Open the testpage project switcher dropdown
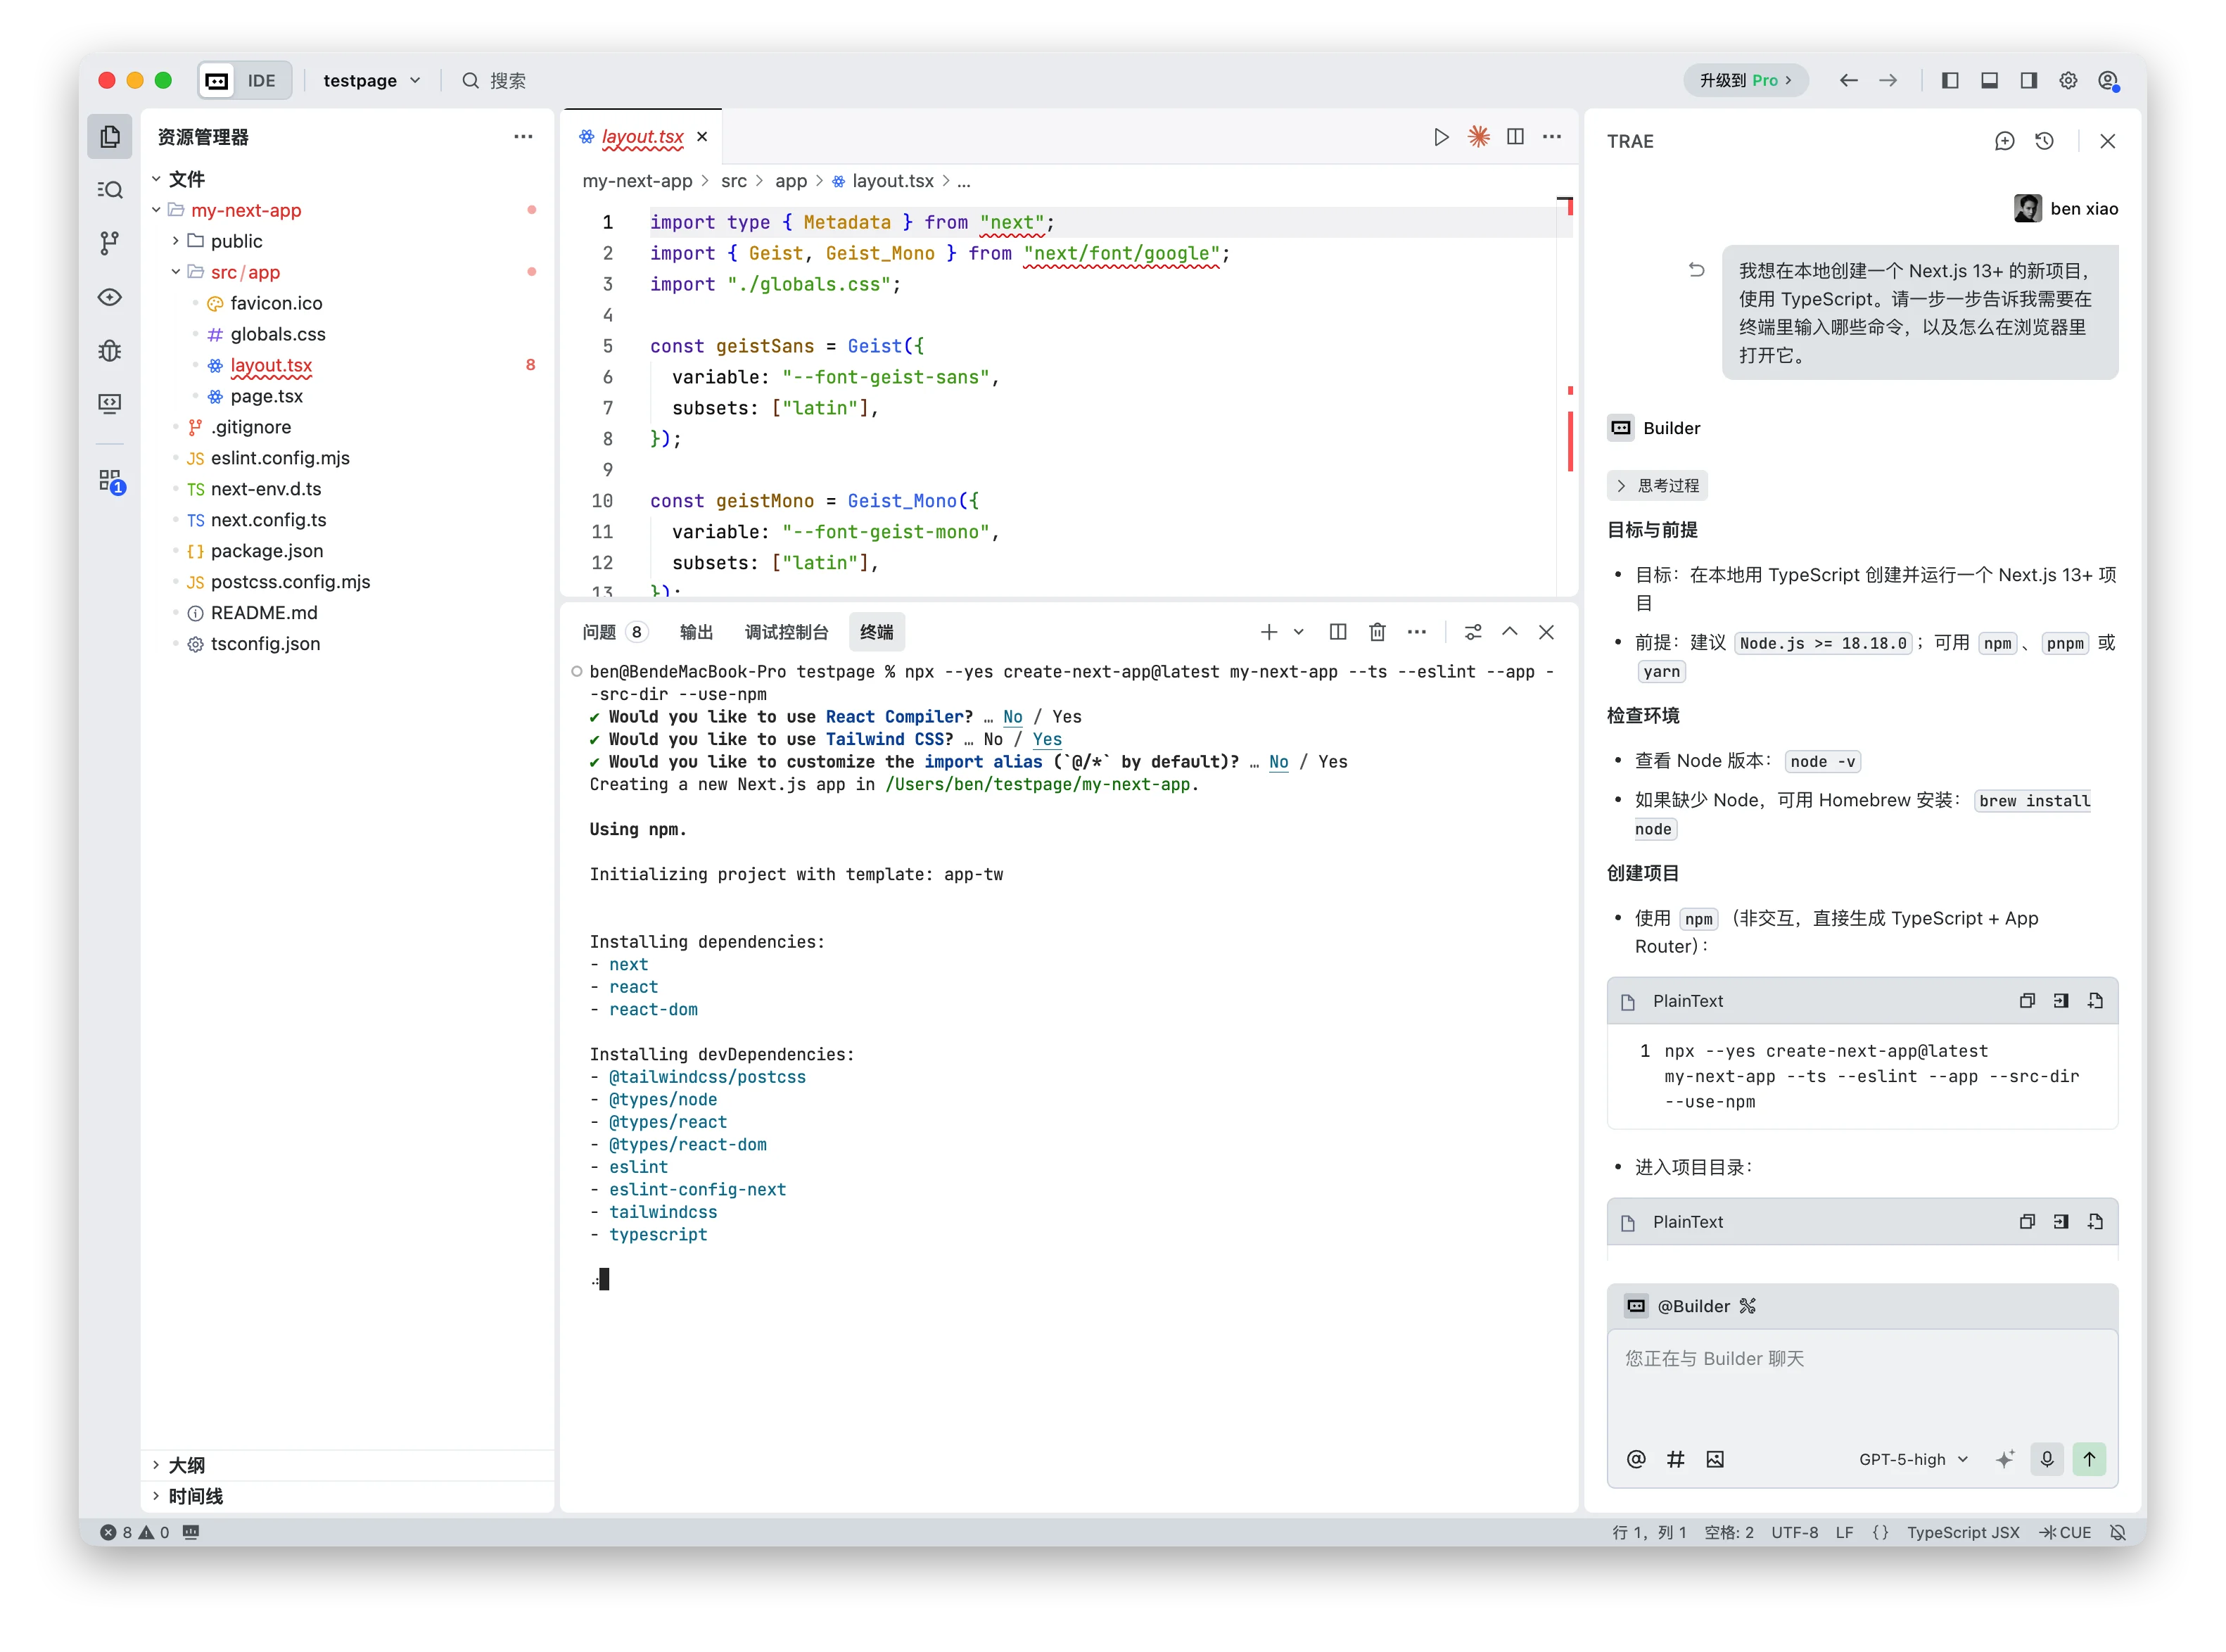The width and height of the screenshot is (2226, 1652). point(370,81)
